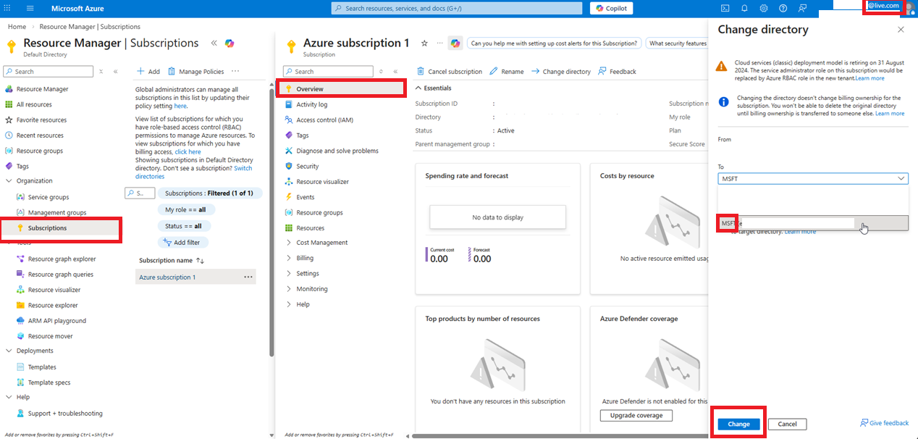Click Change directory in toolbar
This screenshot has height=439, width=918.
pyautogui.click(x=562, y=72)
